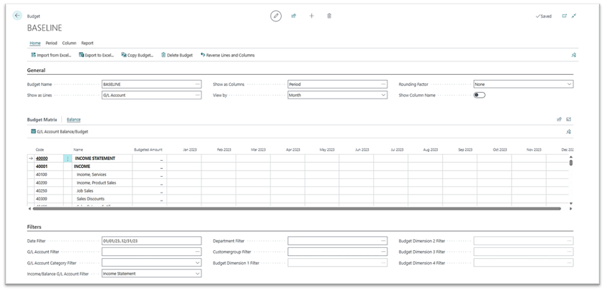Click Export to Excel button
Viewport: 605px width, 291px height.
96,55
